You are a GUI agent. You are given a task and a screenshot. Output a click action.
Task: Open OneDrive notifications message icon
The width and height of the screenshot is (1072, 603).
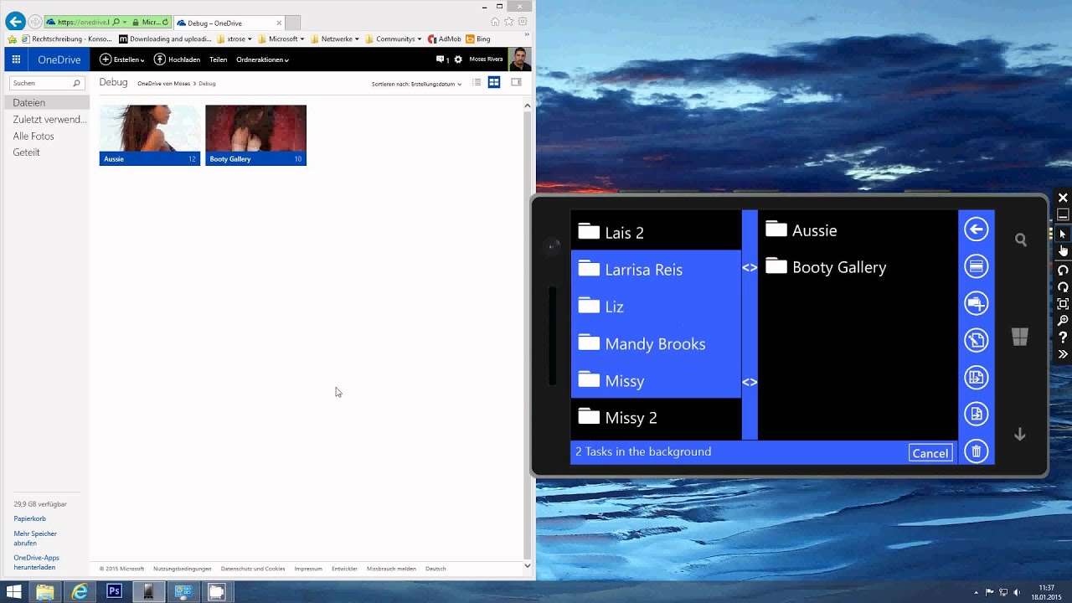(441, 59)
